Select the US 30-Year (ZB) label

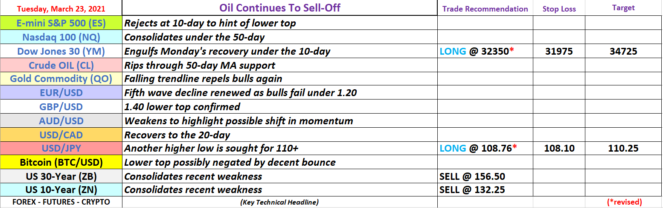[x=61, y=176]
